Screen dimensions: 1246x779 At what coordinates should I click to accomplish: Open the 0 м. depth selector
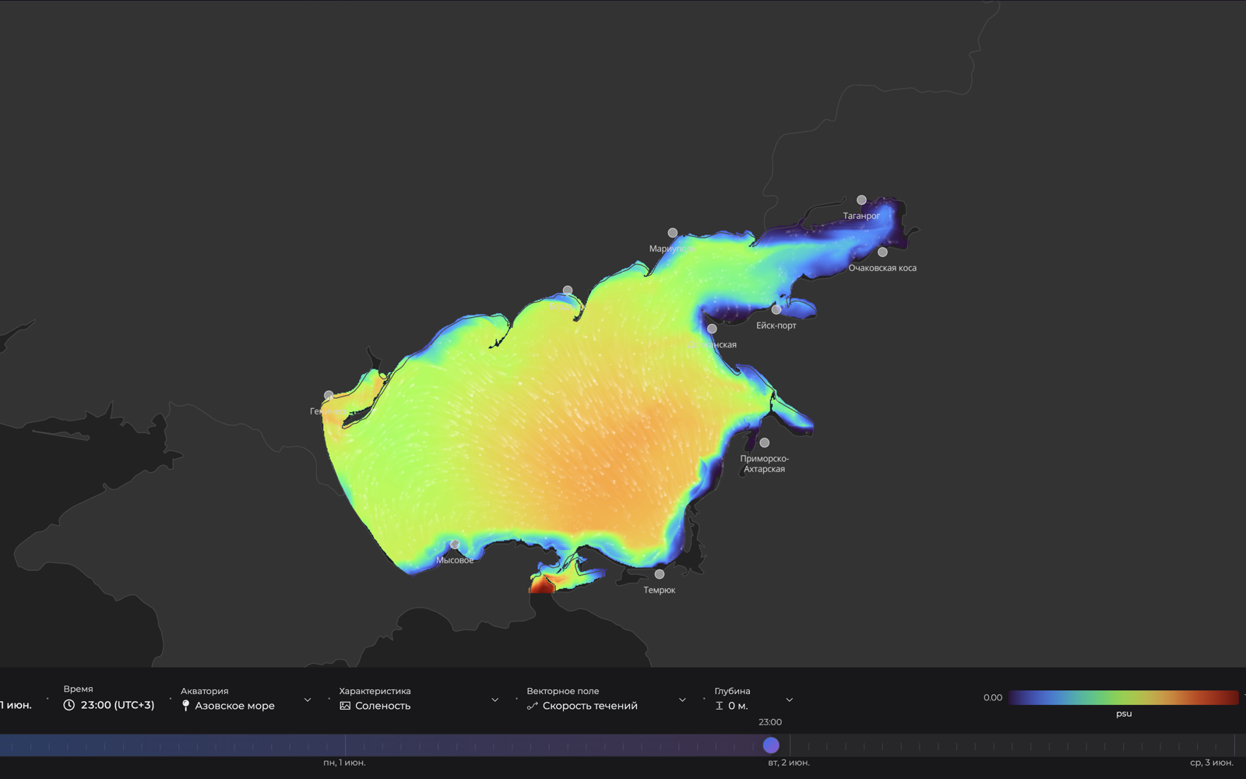point(754,699)
